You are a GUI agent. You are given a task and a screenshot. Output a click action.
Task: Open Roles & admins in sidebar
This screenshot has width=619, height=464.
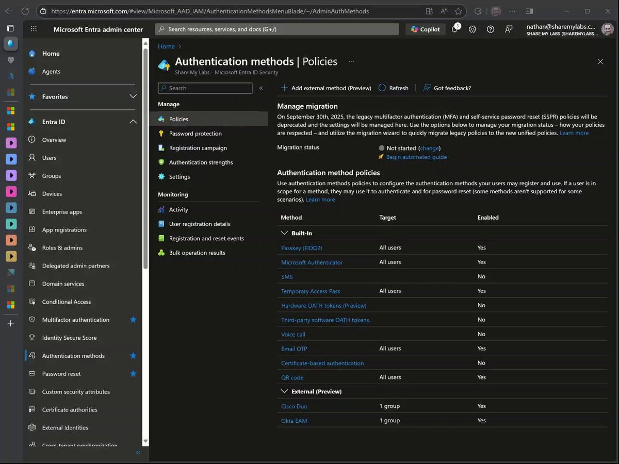(x=62, y=248)
